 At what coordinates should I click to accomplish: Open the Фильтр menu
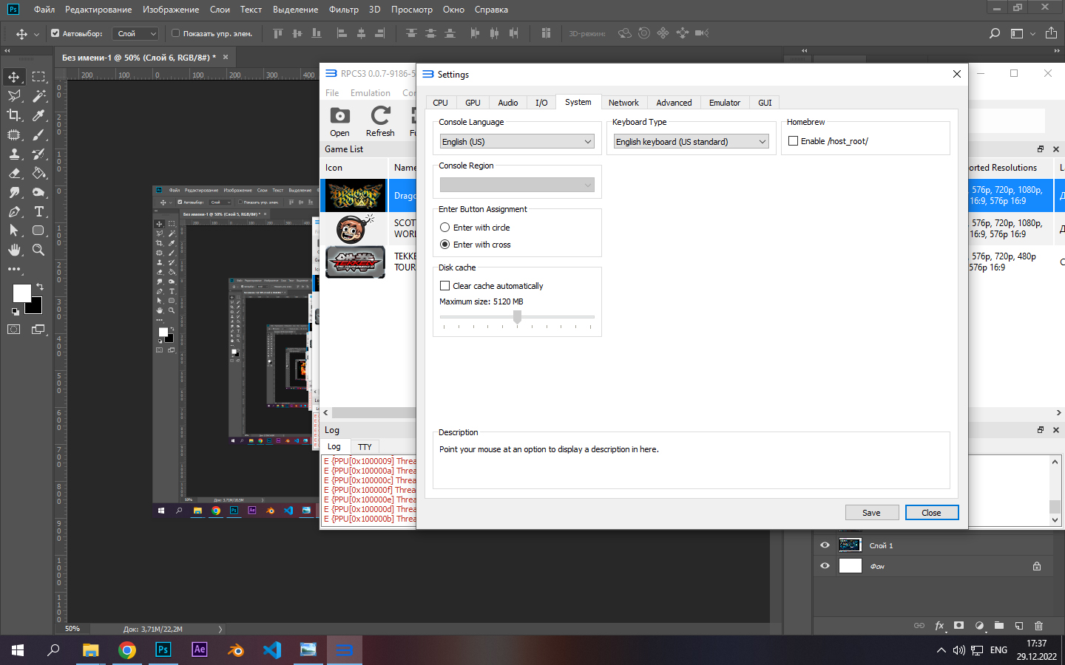[x=343, y=10]
